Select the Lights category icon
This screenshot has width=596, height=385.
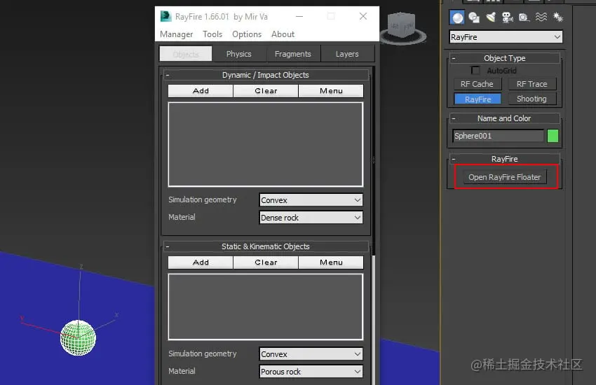(491, 17)
